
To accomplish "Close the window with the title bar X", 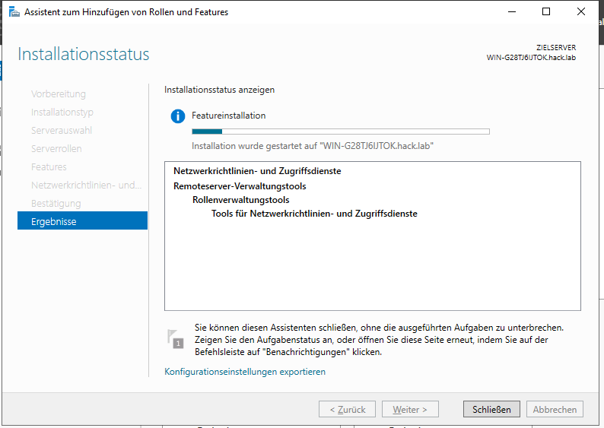I will tap(582, 12).
